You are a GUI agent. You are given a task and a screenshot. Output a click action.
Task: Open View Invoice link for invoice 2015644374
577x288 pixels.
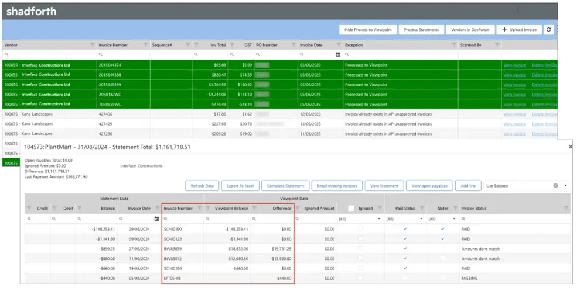[514, 65]
